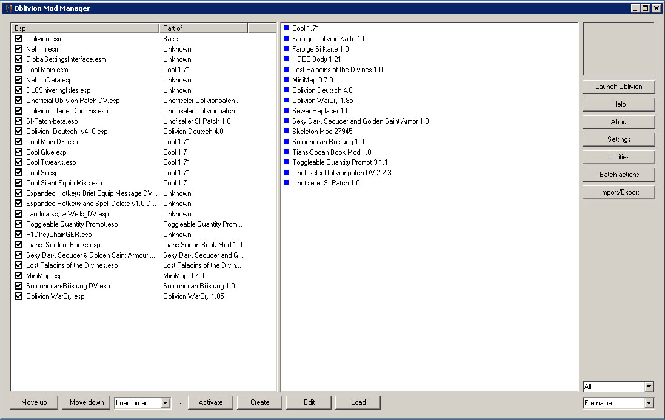Viewport: 665px width, 420px height.
Task: Click the blue icon beside Unofiseller SI Patch 1.0
Action: point(286,183)
